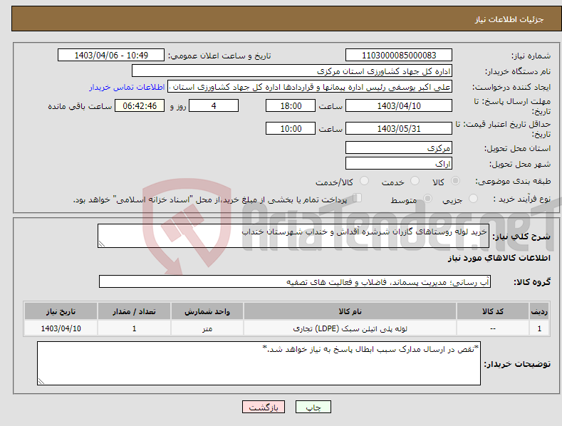Click the گروه کالا field
Image resolution: width=562 pixels, height=426 pixels.
[x=295, y=281]
